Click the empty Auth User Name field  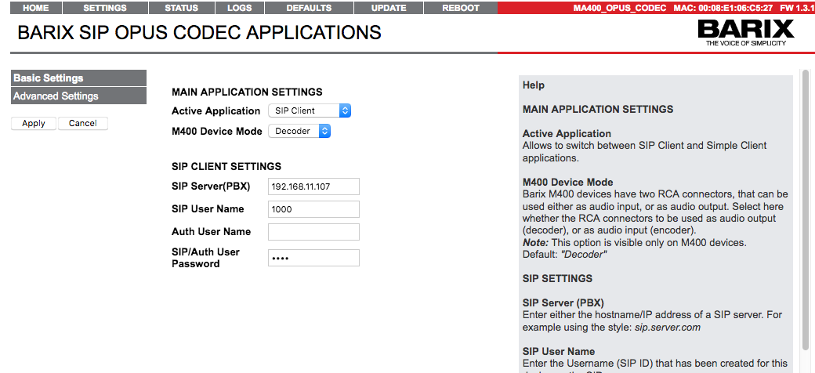point(313,232)
